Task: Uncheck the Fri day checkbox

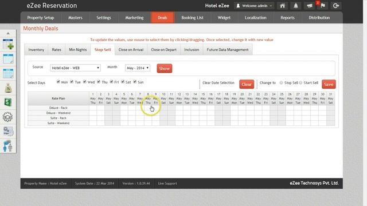Action: pos(111,81)
